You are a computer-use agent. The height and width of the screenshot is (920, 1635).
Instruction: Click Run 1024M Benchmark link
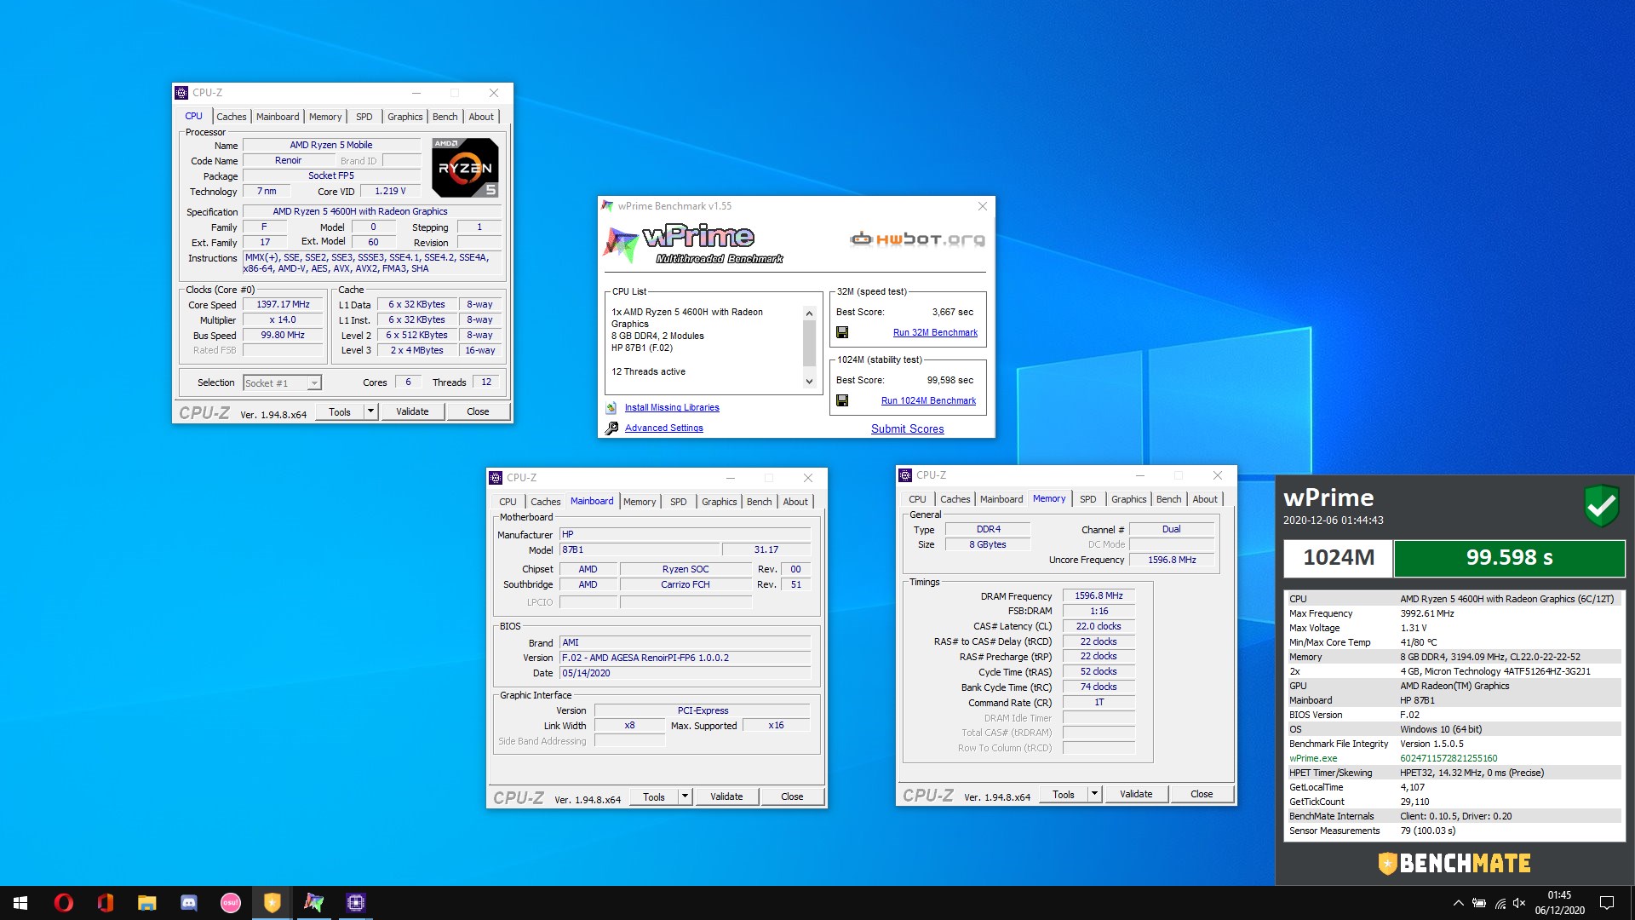tap(928, 400)
